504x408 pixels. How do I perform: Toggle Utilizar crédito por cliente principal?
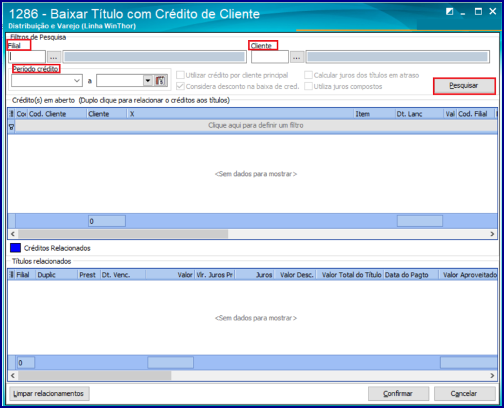180,75
